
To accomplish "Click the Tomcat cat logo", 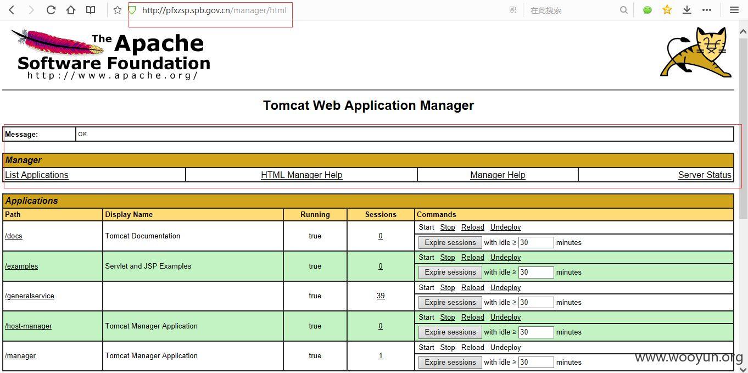I will pos(696,52).
